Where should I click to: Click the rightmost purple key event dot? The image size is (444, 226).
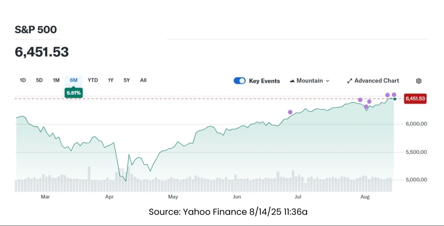pos(394,95)
